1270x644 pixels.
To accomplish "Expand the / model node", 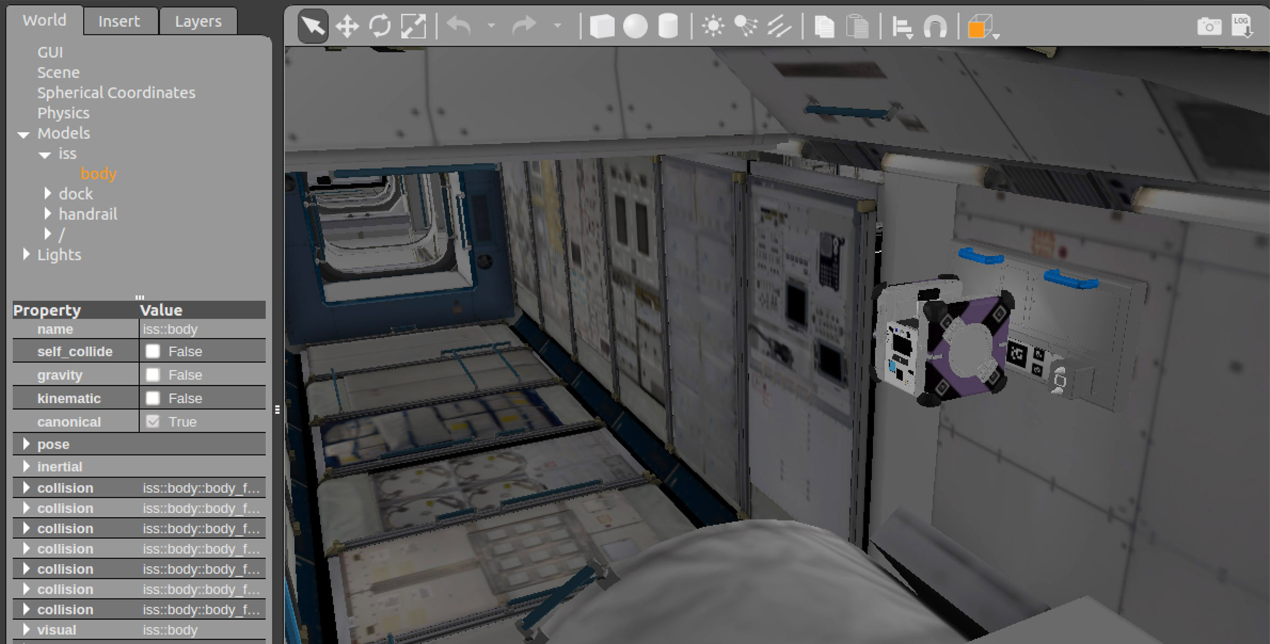I will tap(47, 234).
